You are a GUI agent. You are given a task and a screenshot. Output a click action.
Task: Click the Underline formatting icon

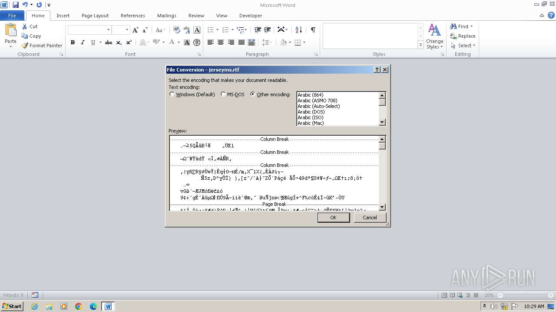[x=93, y=42]
